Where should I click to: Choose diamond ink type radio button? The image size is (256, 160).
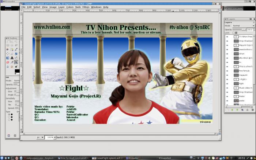click(x=9, y=120)
